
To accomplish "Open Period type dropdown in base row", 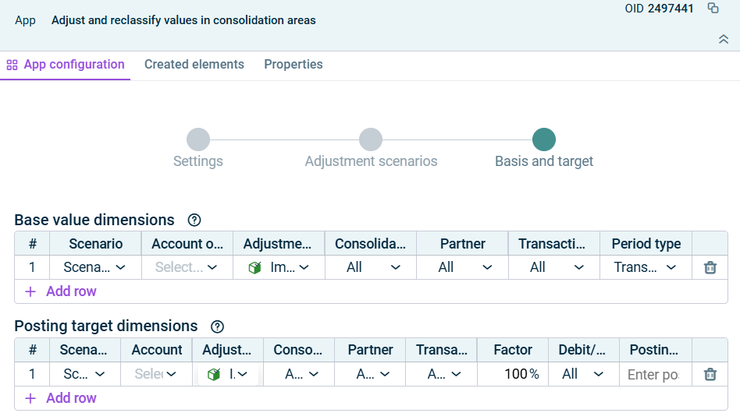I will tap(646, 267).
